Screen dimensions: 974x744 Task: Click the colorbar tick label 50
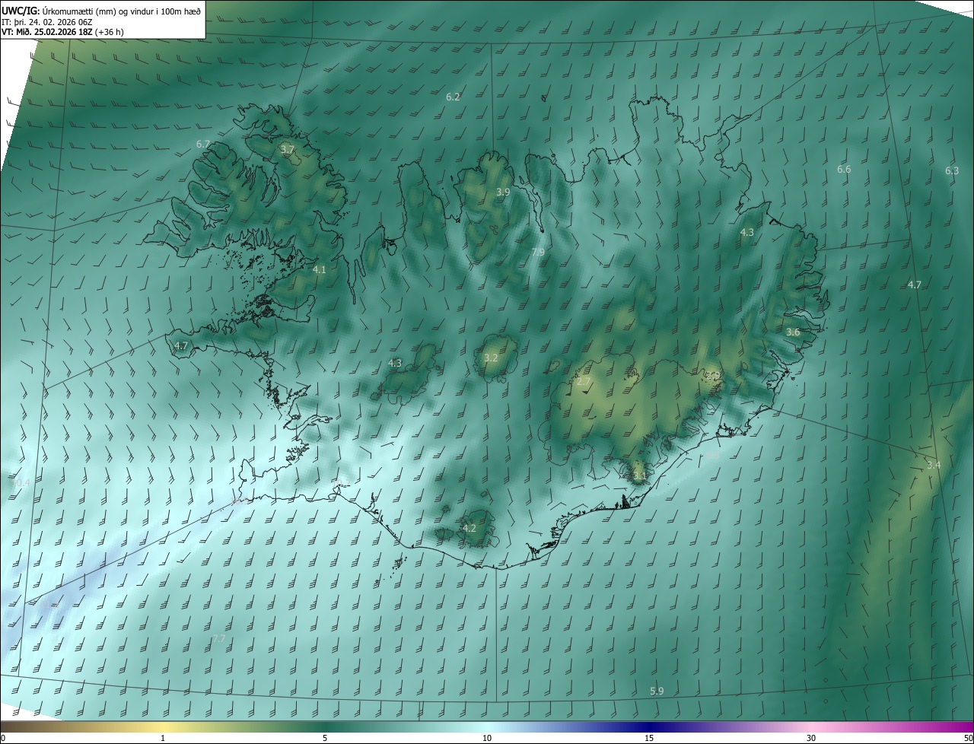point(968,738)
